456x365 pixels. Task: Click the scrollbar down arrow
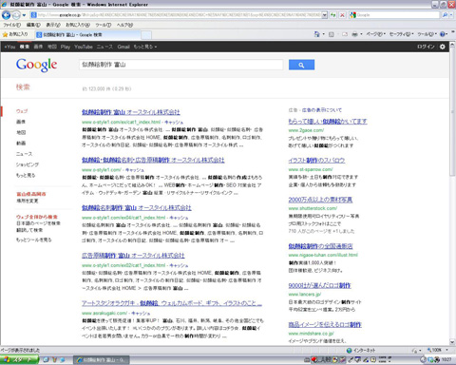[x=452, y=342]
